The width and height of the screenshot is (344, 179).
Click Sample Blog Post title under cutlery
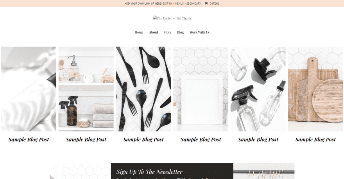pyautogui.click(x=143, y=139)
